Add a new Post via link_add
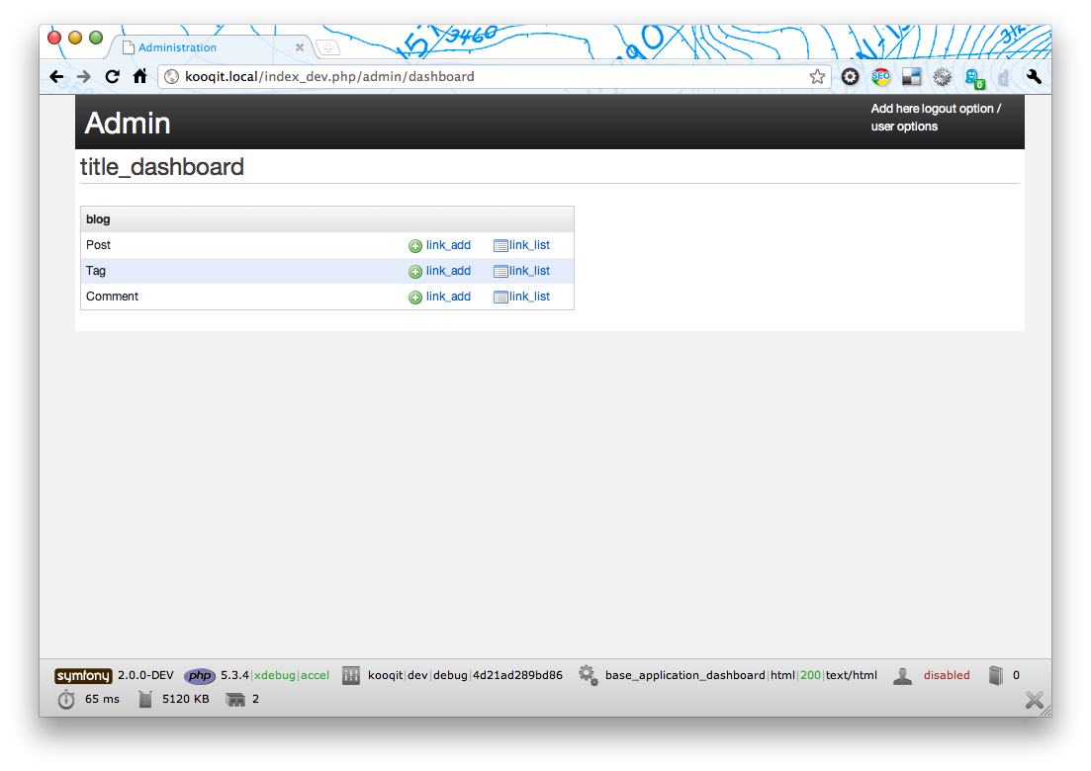This screenshot has width=1091, height=771. click(x=447, y=245)
